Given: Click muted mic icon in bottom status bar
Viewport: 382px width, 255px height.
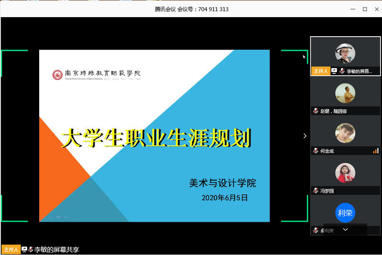Looking at the screenshot, I should pyautogui.click(x=31, y=249).
